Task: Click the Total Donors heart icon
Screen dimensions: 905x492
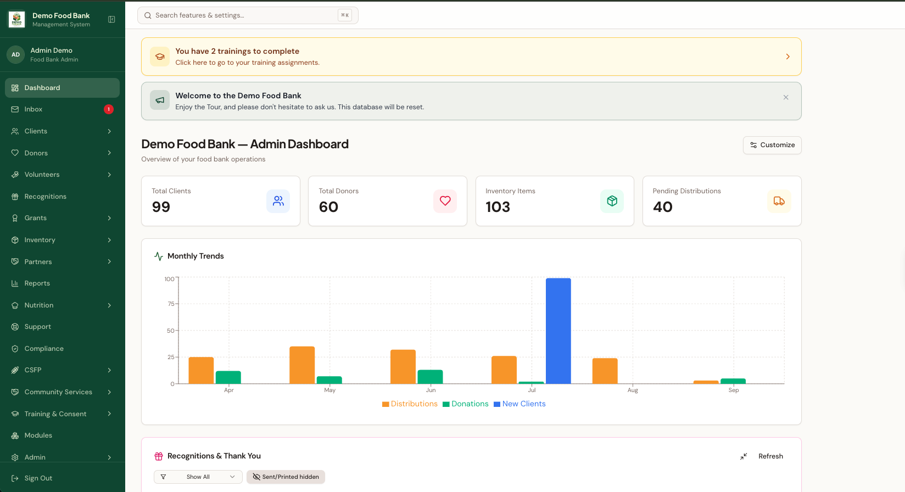Action: click(445, 201)
